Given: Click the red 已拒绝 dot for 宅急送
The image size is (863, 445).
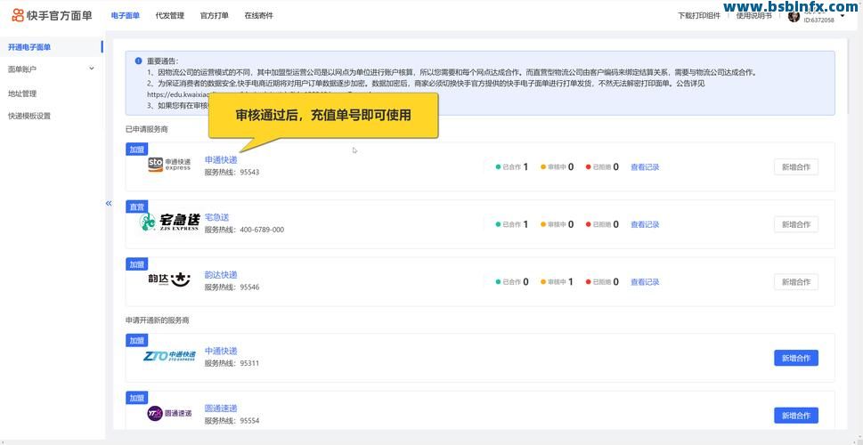Looking at the screenshot, I should [x=589, y=224].
